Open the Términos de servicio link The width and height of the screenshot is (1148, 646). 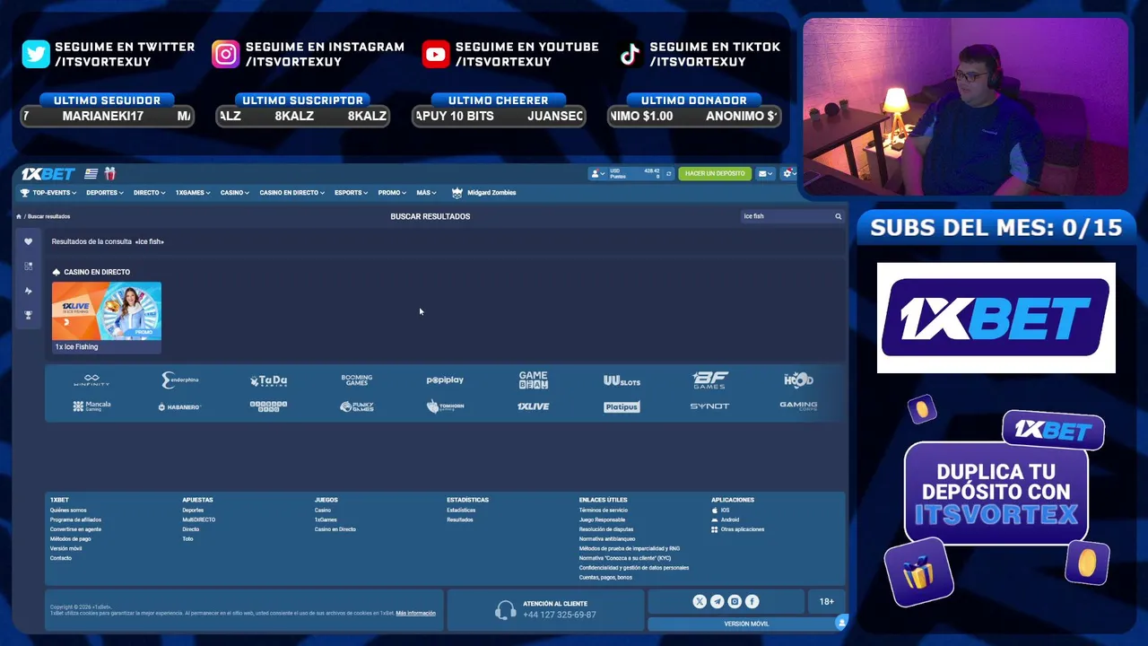604,511
